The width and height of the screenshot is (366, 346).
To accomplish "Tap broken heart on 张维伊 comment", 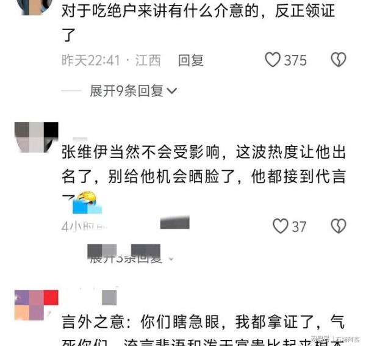I will click(339, 226).
